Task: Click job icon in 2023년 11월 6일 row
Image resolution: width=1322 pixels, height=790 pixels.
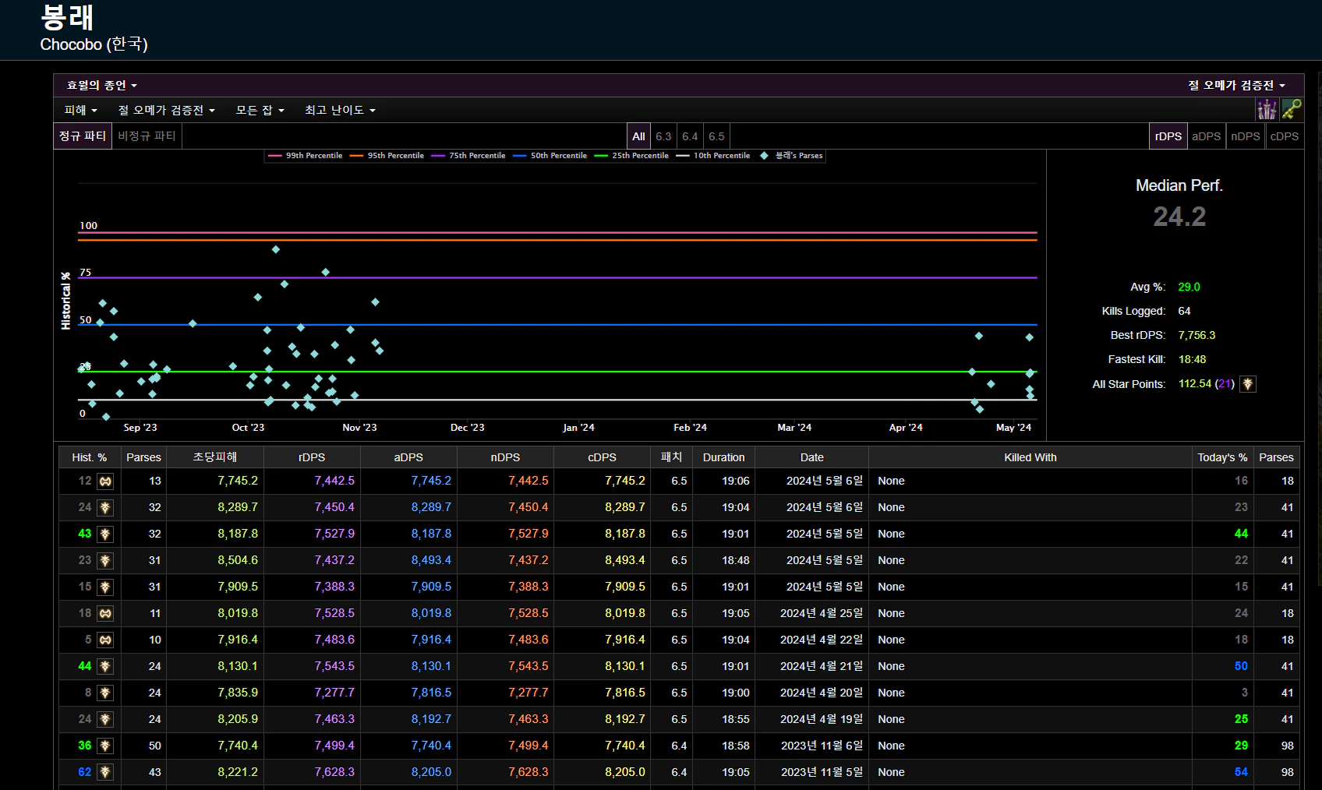Action: click(x=105, y=746)
